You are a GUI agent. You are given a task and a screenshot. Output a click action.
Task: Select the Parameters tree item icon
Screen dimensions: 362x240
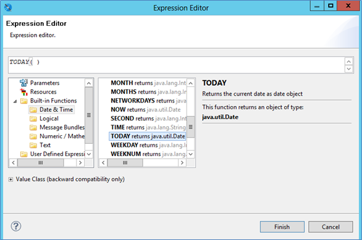23,83
